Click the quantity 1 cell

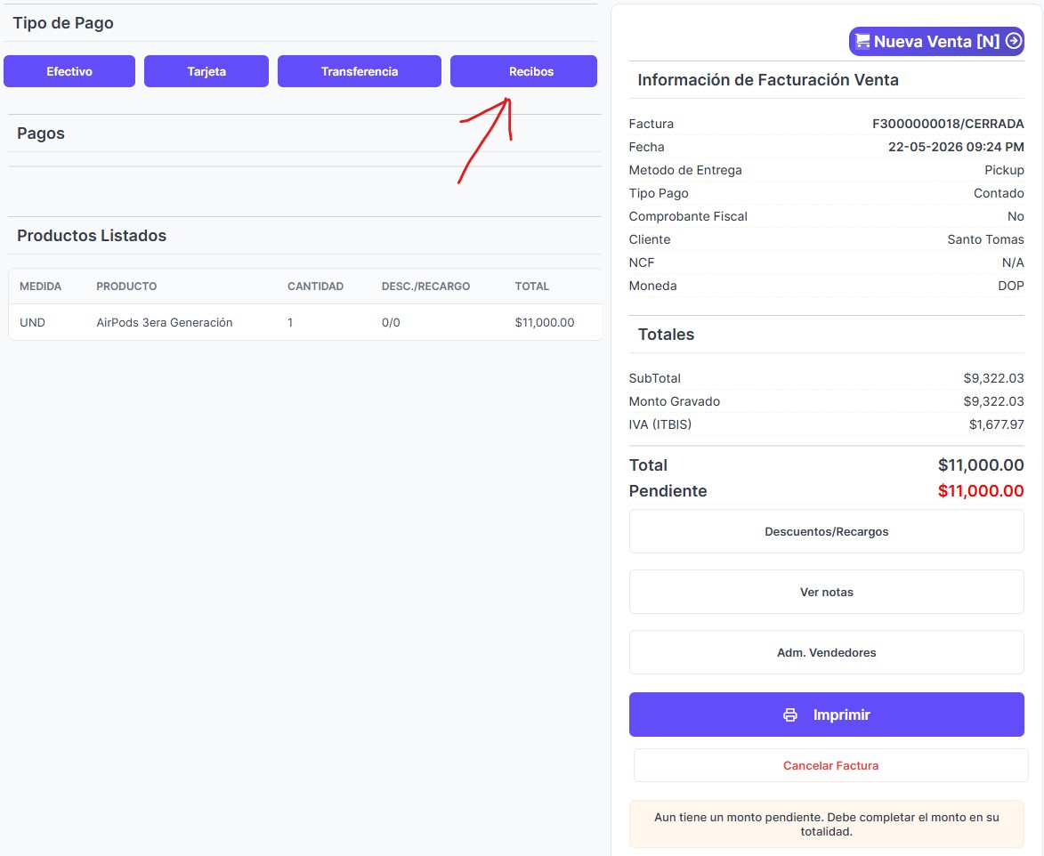290,322
